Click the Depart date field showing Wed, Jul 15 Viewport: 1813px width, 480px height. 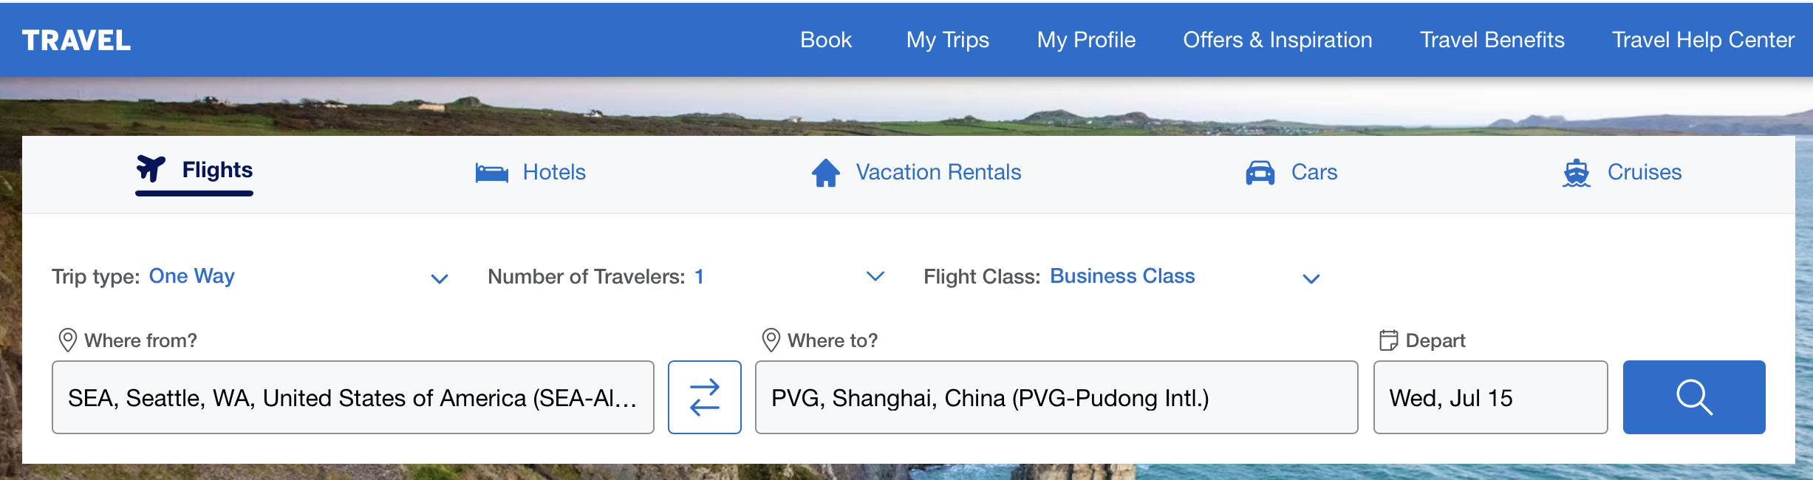pyautogui.click(x=1489, y=397)
